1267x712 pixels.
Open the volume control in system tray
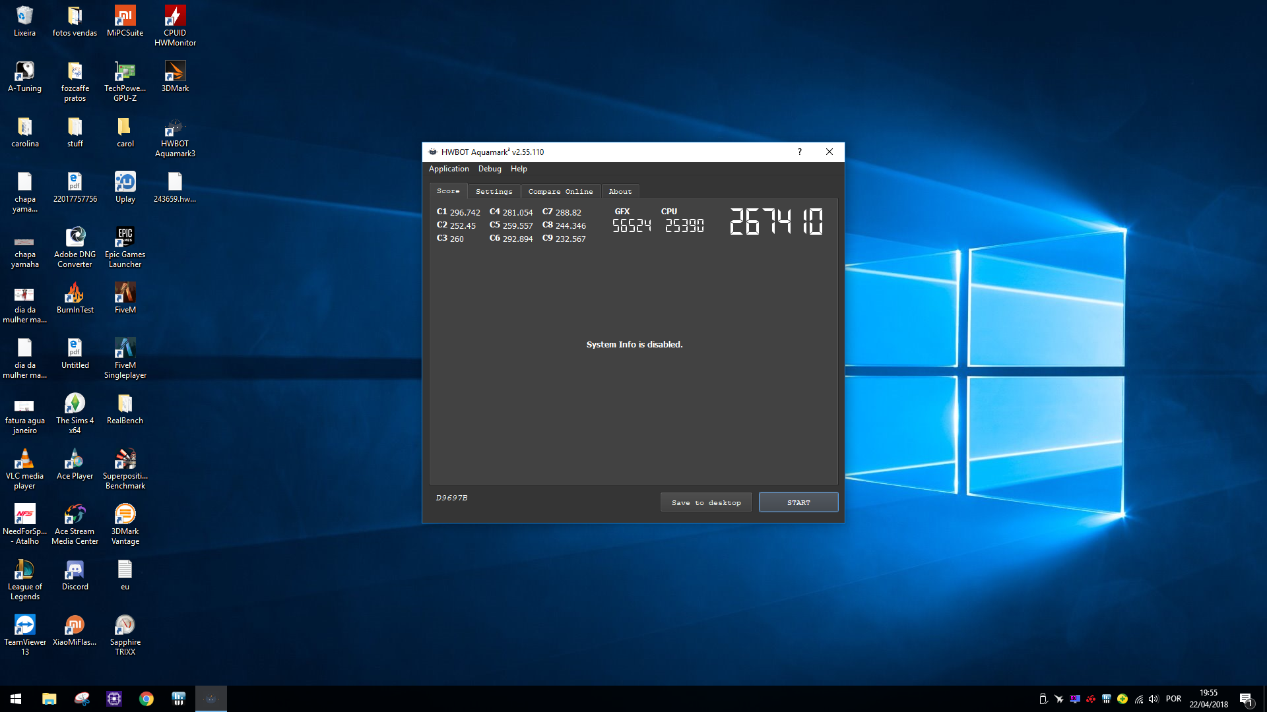coord(1153,699)
